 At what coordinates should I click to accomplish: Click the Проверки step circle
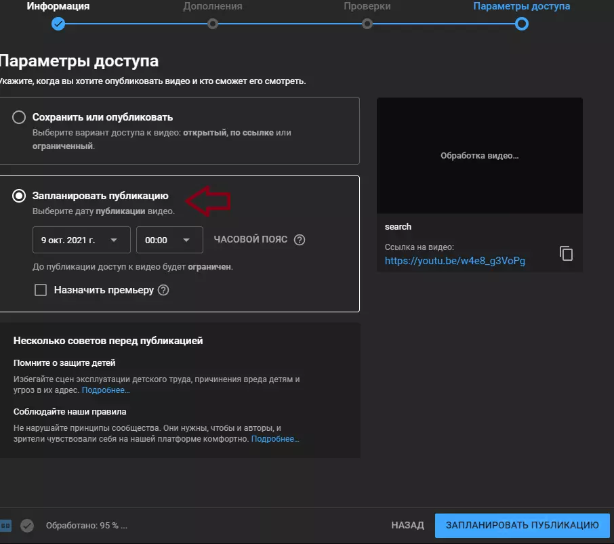[367, 24]
